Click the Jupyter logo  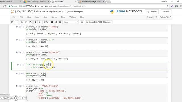[x=18, y=11]
